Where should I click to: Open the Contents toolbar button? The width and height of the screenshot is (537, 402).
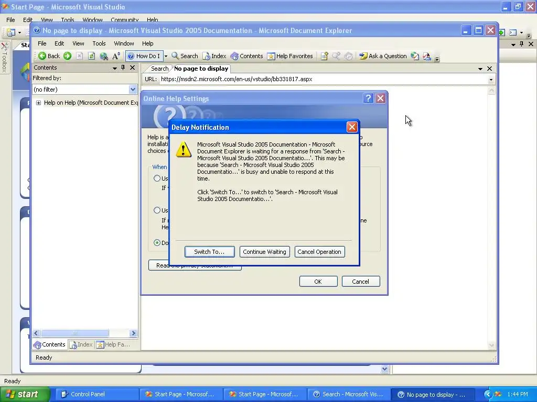tap(246, 56)
